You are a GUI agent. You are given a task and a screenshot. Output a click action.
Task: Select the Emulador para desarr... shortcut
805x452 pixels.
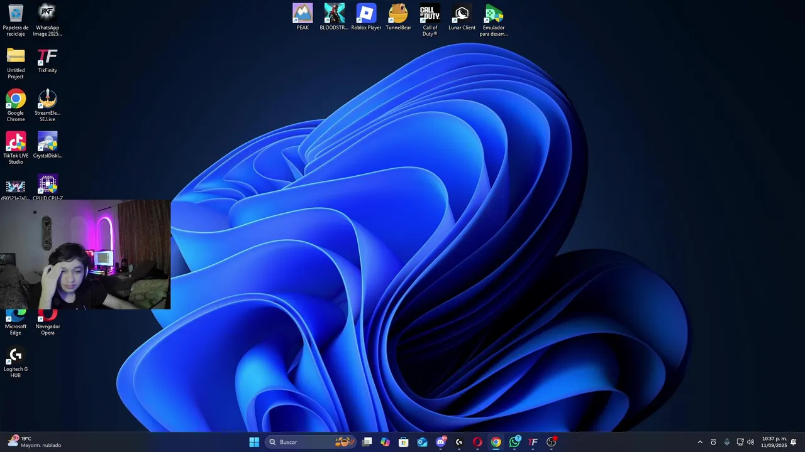coord(494,20)
